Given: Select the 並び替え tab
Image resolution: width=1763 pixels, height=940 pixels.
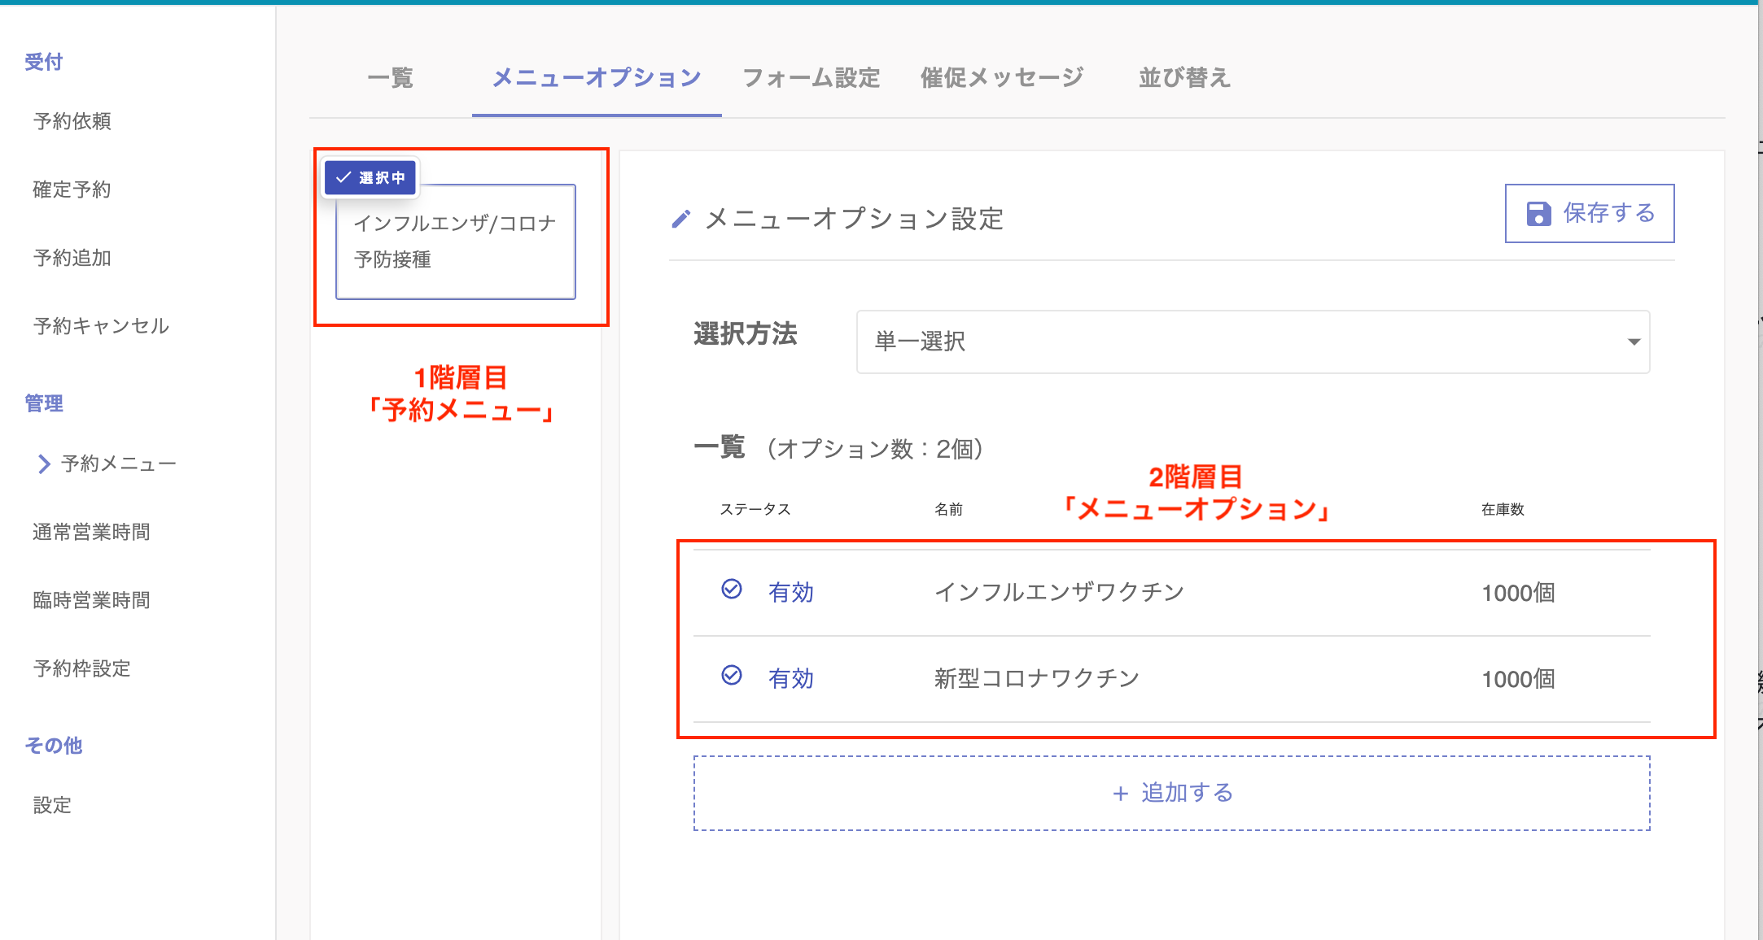Looking at the screenshot, I should (1183, 78).
